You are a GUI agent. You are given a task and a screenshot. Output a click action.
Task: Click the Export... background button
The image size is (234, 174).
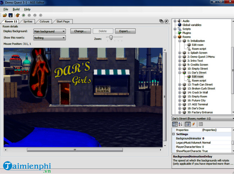pos(125,31)
